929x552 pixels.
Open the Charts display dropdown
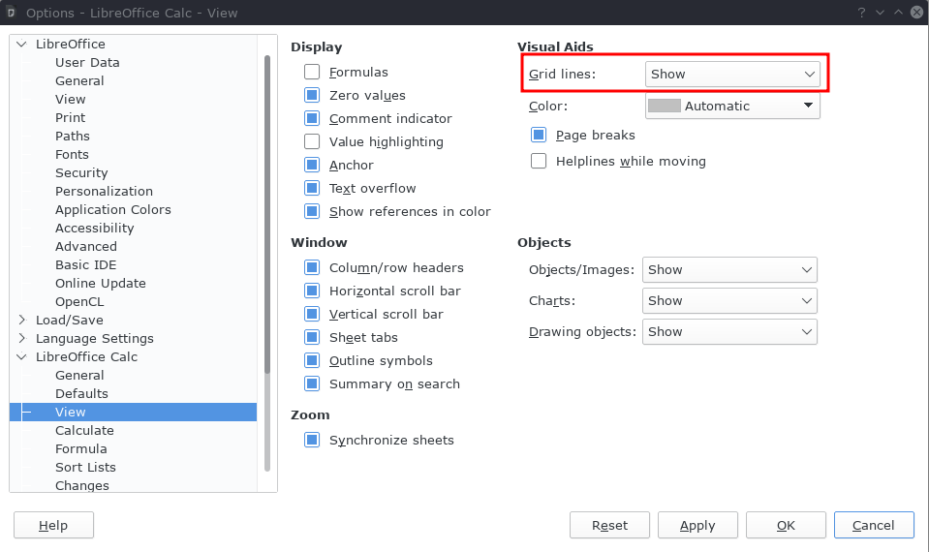(x=729, y=301)
